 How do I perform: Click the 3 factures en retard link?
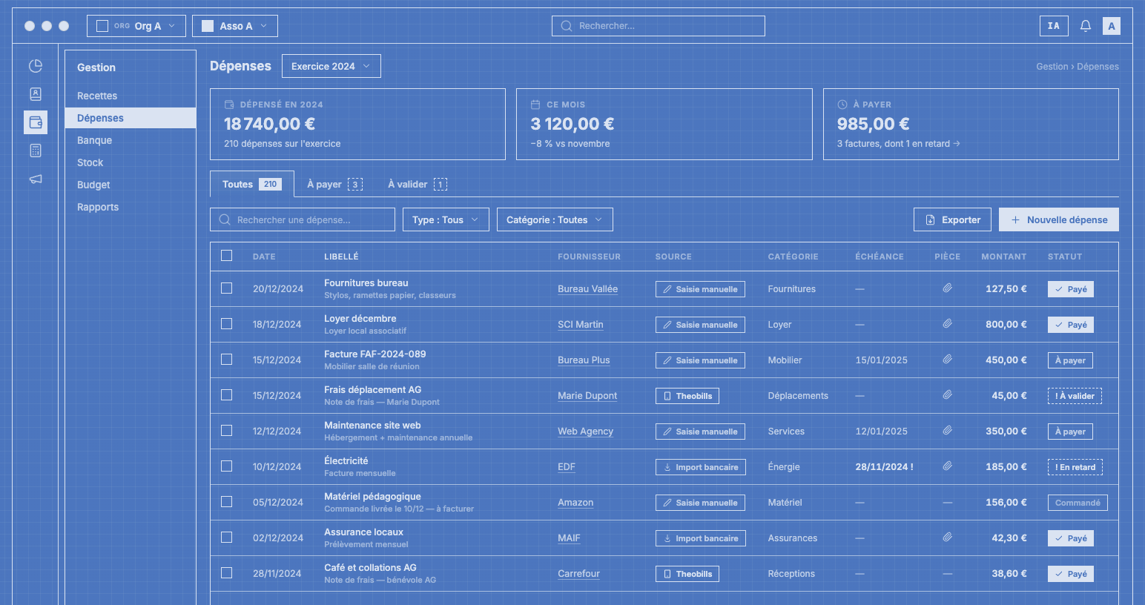coord(899,144)
